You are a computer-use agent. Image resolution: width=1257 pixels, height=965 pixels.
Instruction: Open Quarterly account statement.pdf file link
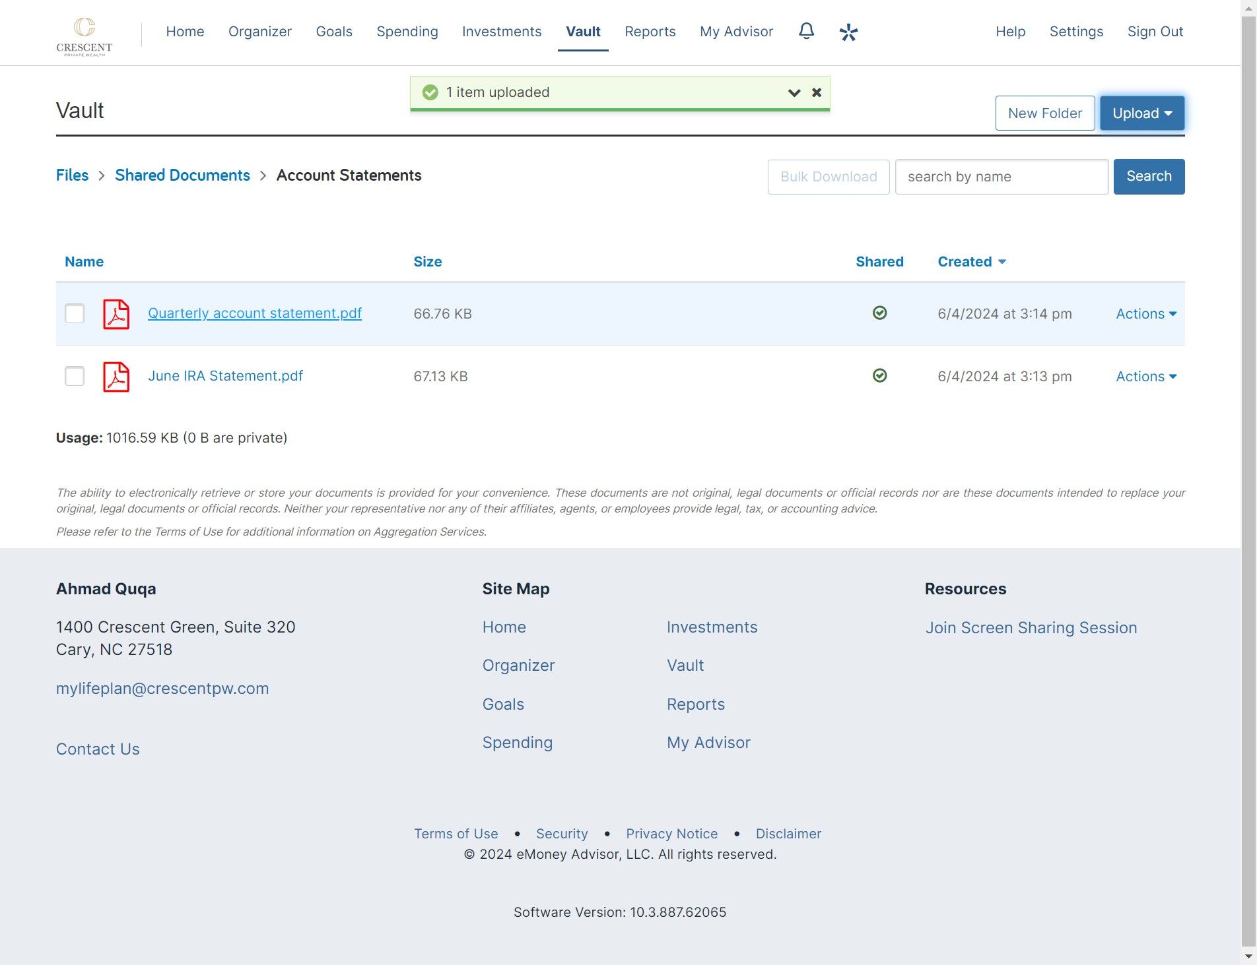click(255, 313)
